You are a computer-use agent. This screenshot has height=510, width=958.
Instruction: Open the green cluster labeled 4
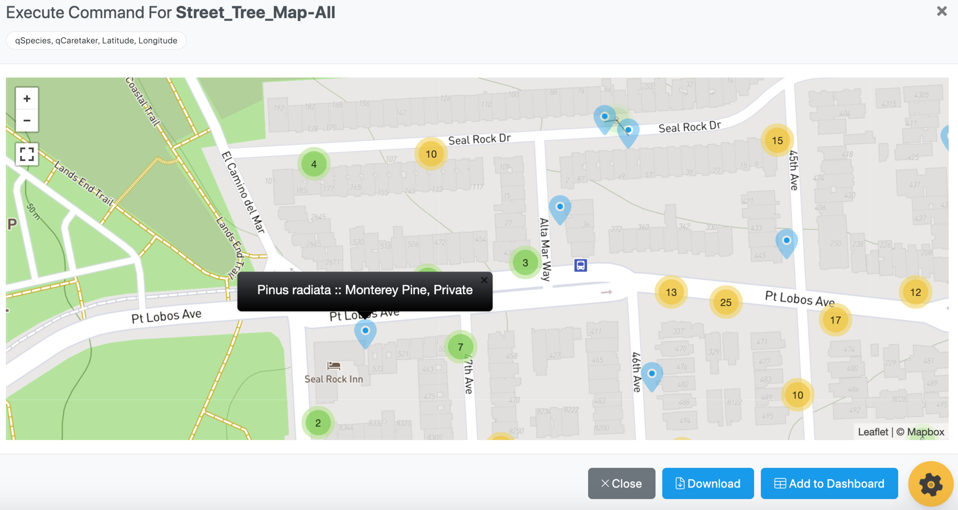pyautogui.click(x=314, y=164)
